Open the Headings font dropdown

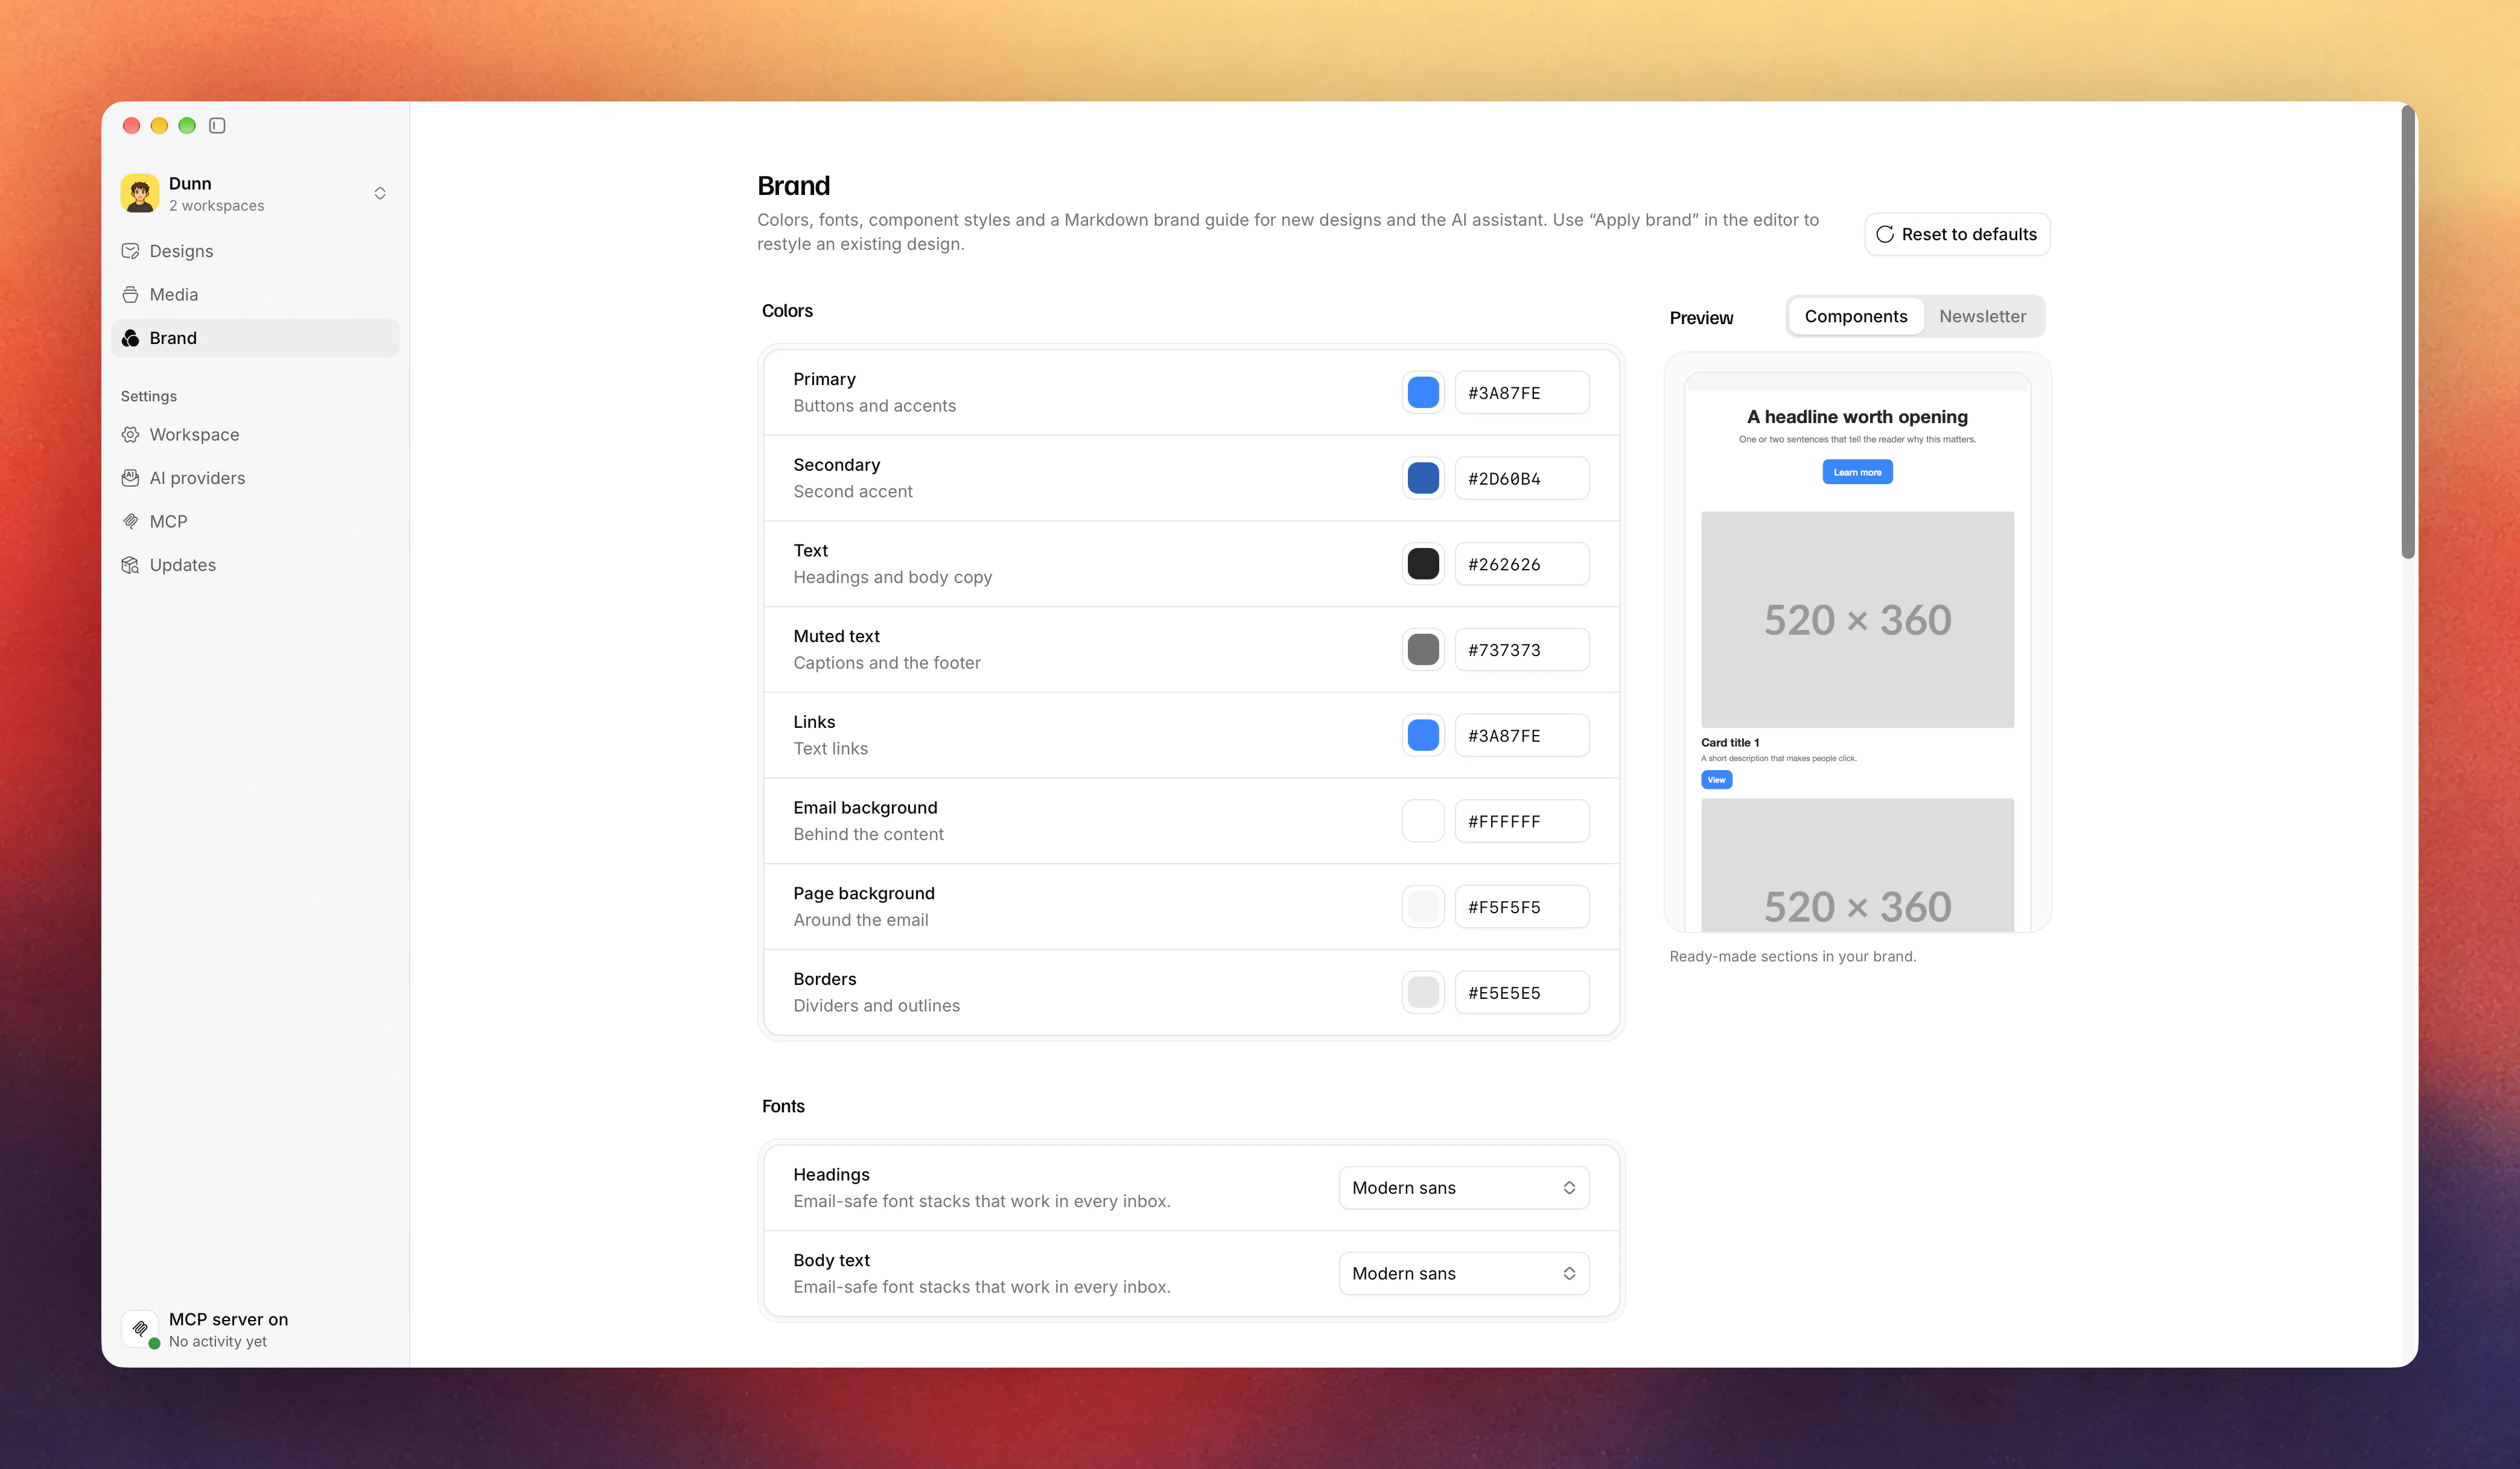[1464, 1187]
